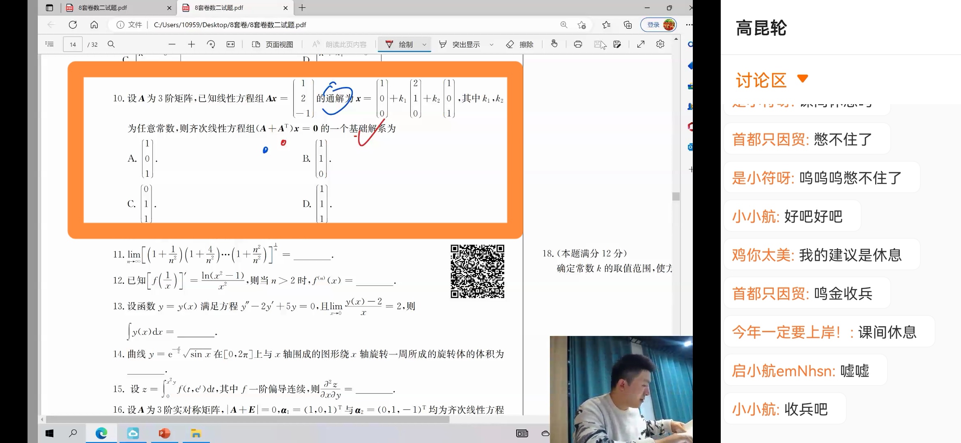
Task: Zoom in on the PDF page
Action: tap(191, 44)
